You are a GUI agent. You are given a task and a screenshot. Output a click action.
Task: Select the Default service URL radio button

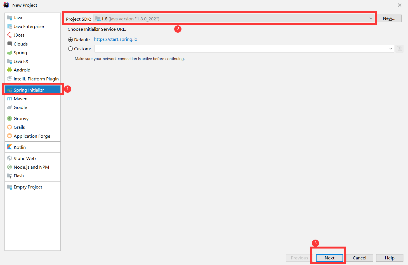70,40
